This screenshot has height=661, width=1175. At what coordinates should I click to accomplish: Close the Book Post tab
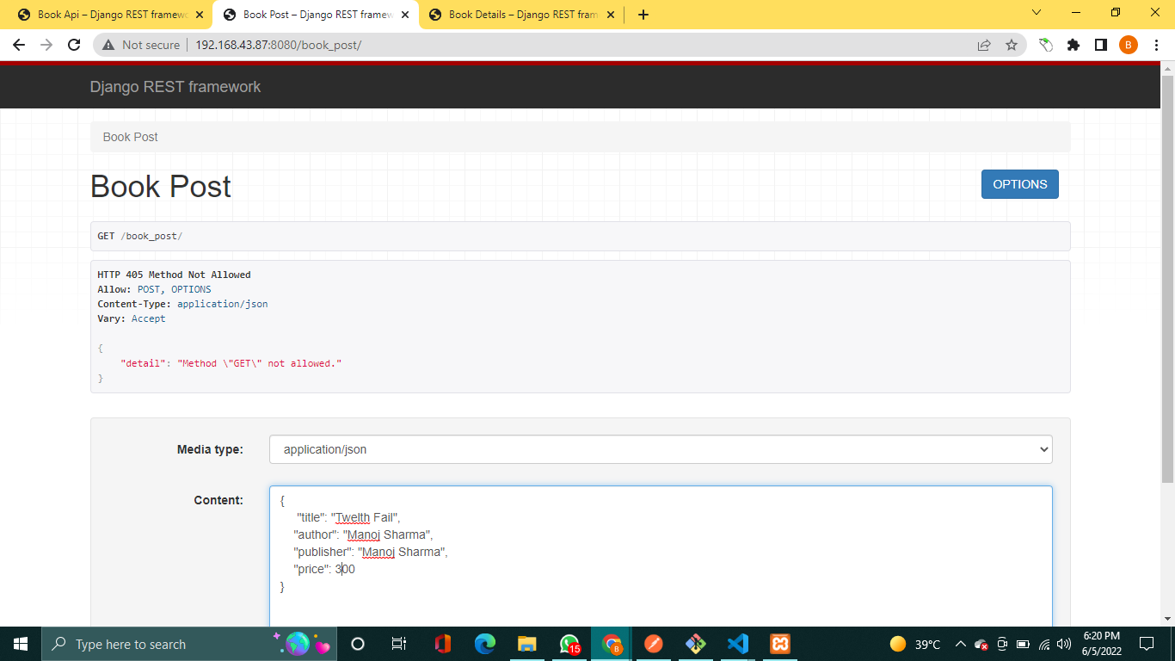pos(405,15)
